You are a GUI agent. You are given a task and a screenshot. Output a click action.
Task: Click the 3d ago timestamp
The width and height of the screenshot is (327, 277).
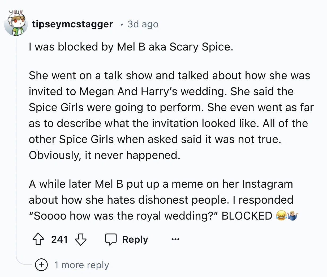tap(143, 24)
